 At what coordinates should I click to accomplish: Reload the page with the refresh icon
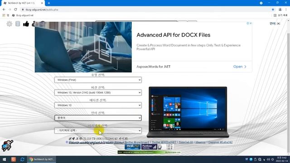pyautogui.click(x=15, y=10)
